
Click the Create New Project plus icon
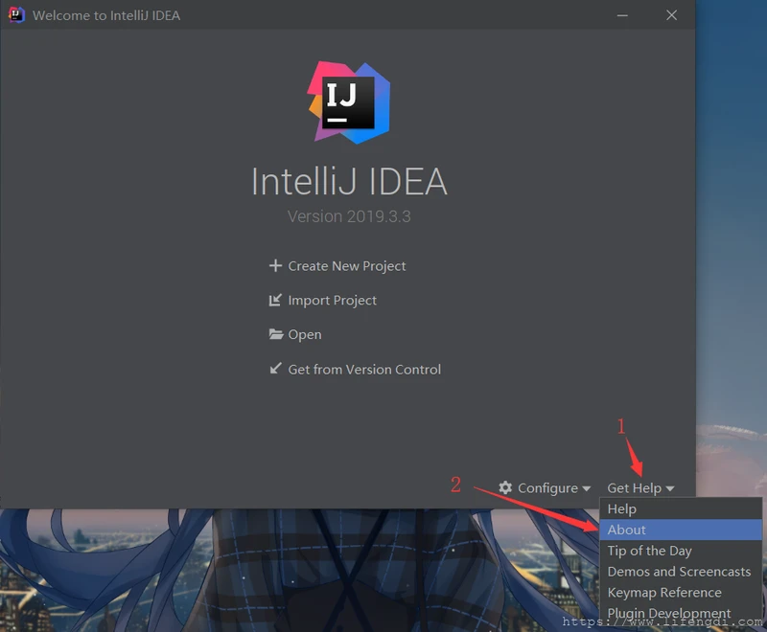tap(276, 266)
